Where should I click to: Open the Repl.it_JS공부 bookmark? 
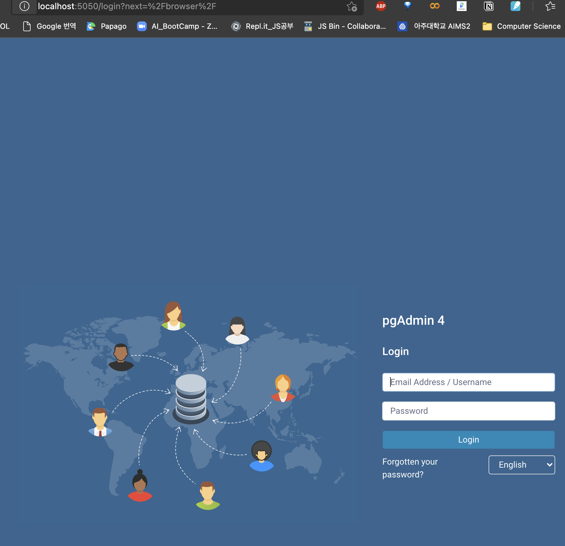coord(262,26)
